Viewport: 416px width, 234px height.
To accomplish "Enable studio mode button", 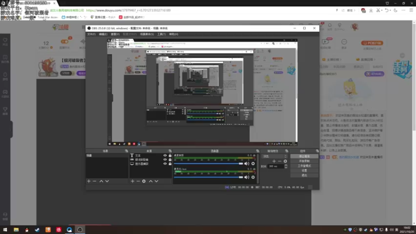I will [304, 166].
